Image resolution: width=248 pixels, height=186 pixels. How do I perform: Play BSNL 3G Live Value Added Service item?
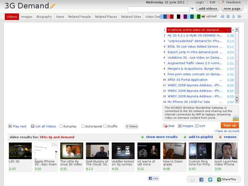click(x=195, y=46)
